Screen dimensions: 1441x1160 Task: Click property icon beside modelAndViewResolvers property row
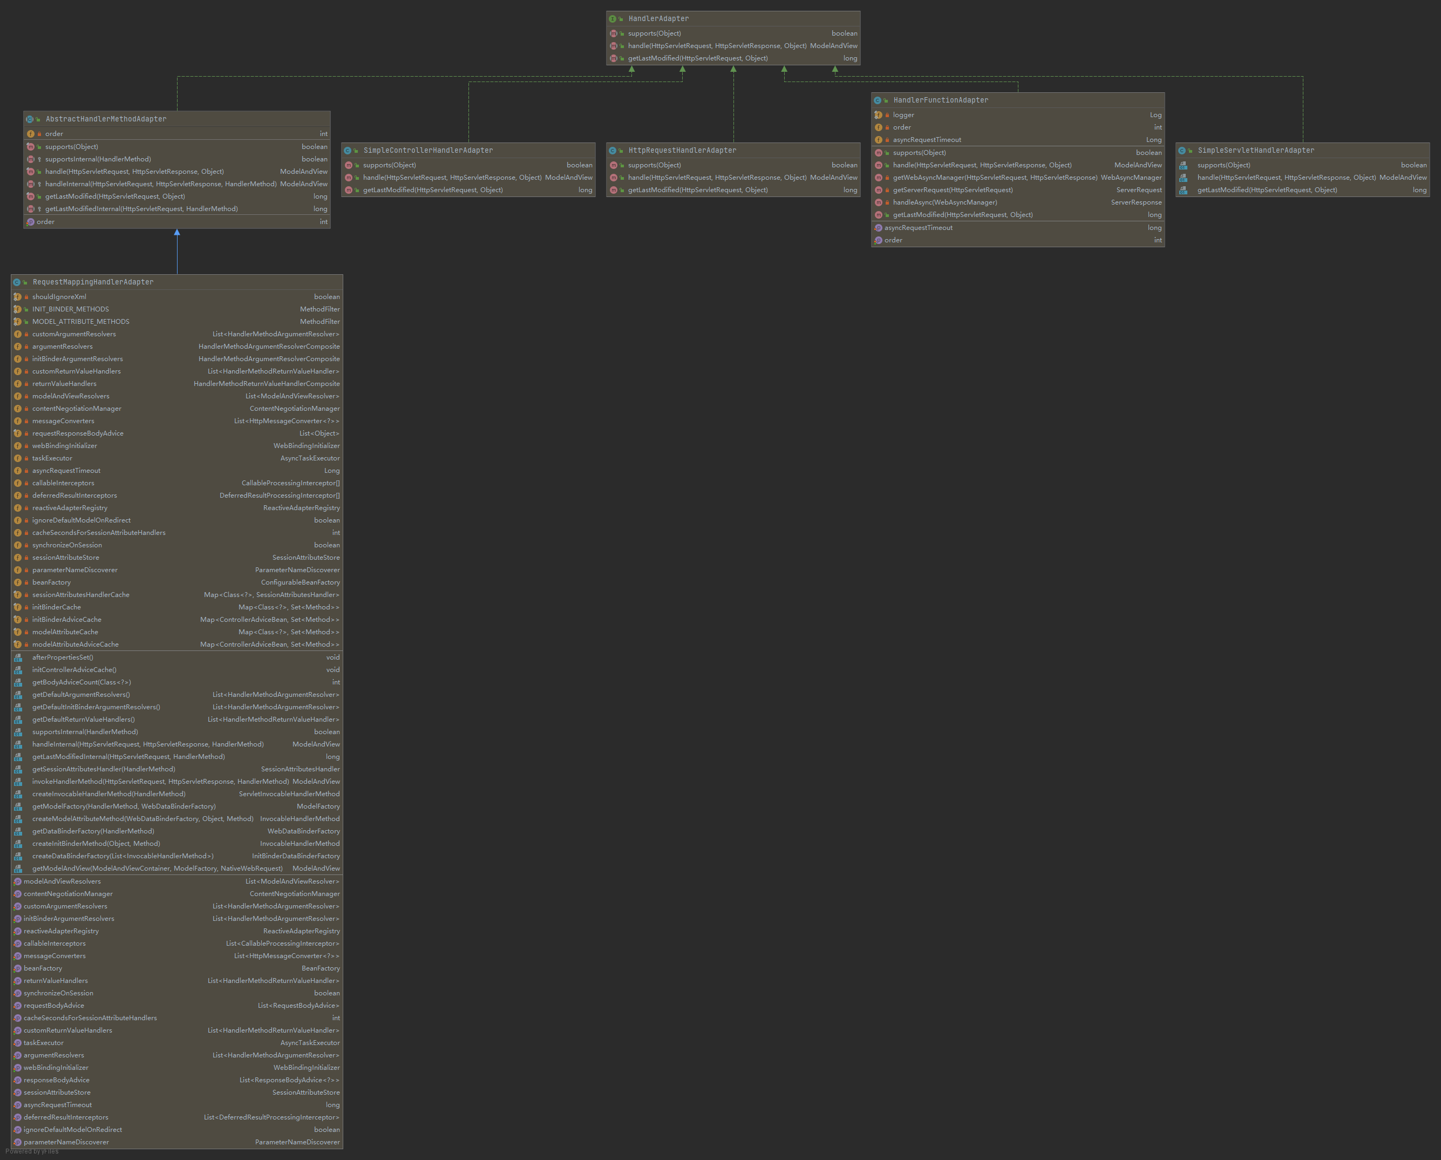point(17,882)
